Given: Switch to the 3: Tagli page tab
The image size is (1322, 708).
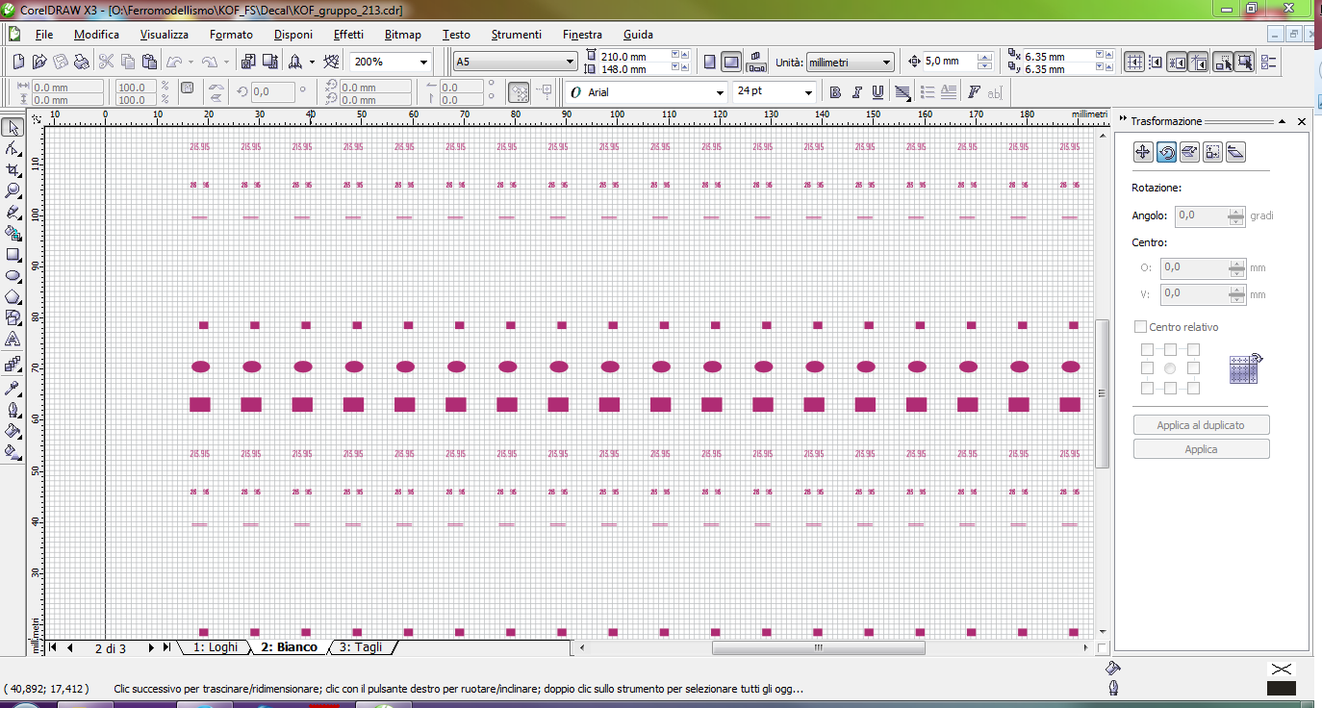Looking at the screenshot, I should (361, 647).
